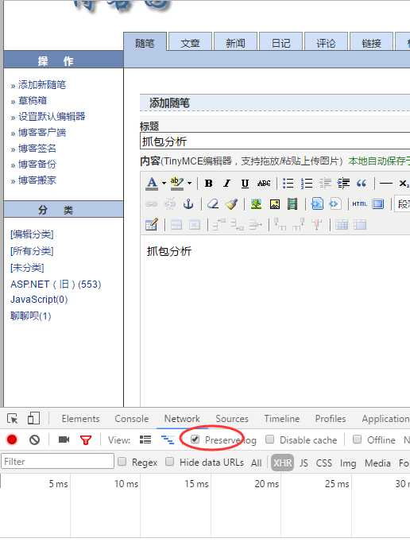
Task: Insert a numbered list
Action: click(307, 184)
